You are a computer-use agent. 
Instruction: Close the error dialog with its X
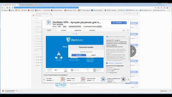[103, 46]
